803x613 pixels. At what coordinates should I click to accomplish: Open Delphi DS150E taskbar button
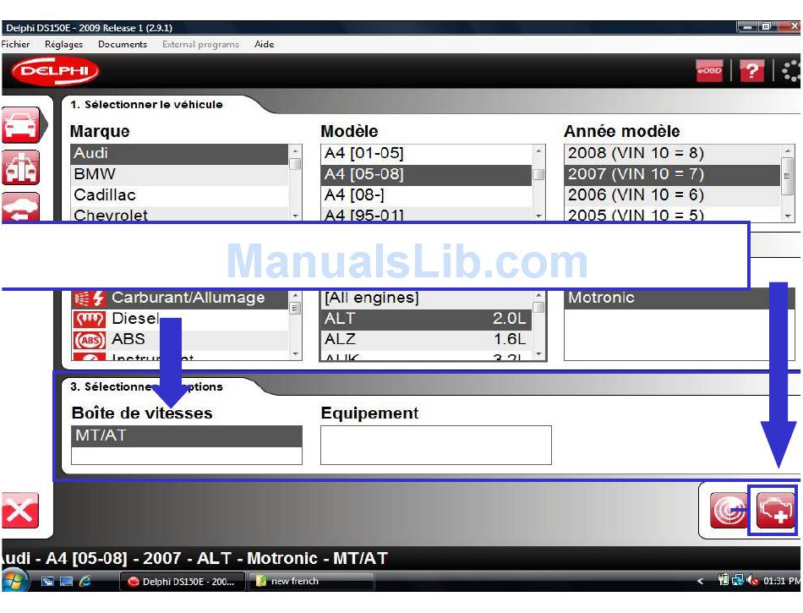click(183, 581)
